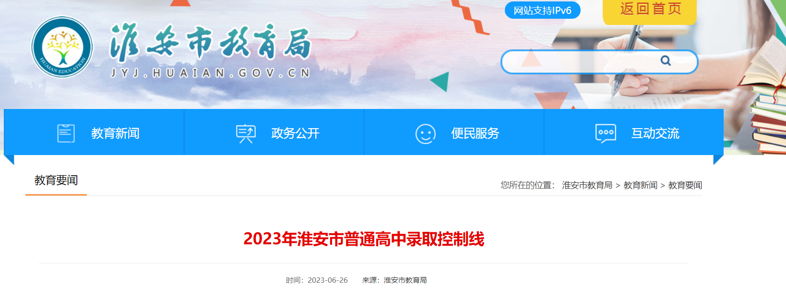Screen dimensions: 786x288
Task: Follow the 教育要闻 breadcrumb link
Action: coord(685,185)
